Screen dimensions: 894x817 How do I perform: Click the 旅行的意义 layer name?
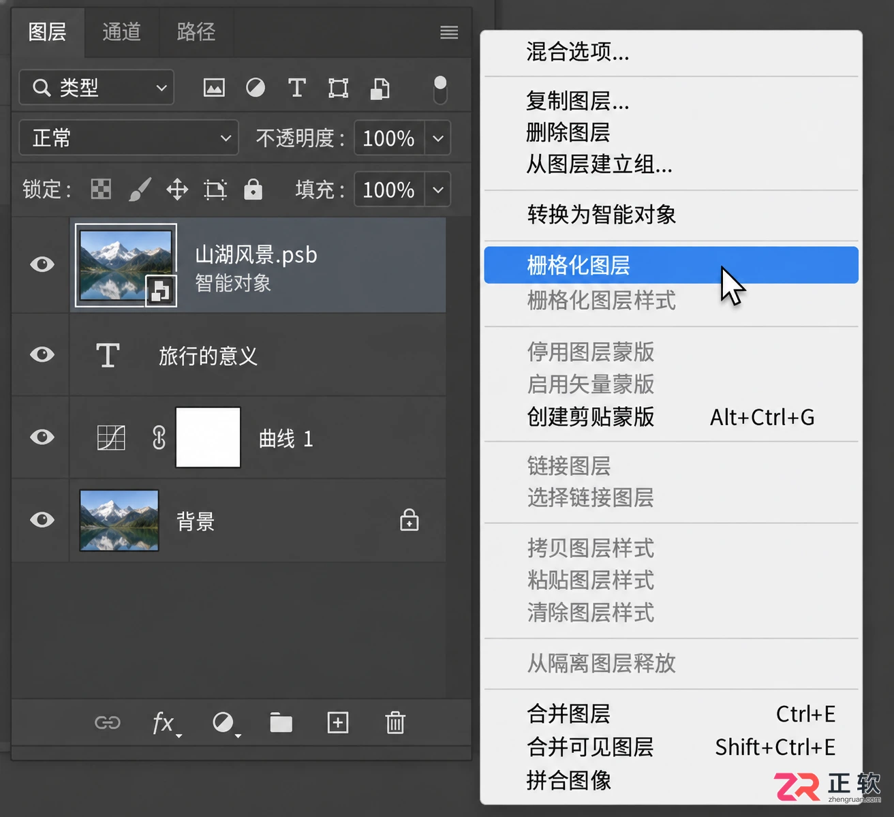[208, 356]
